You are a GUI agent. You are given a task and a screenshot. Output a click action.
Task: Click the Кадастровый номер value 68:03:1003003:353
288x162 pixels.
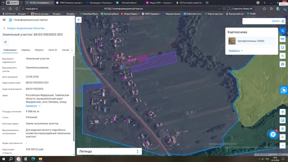(x=37, y=83)
